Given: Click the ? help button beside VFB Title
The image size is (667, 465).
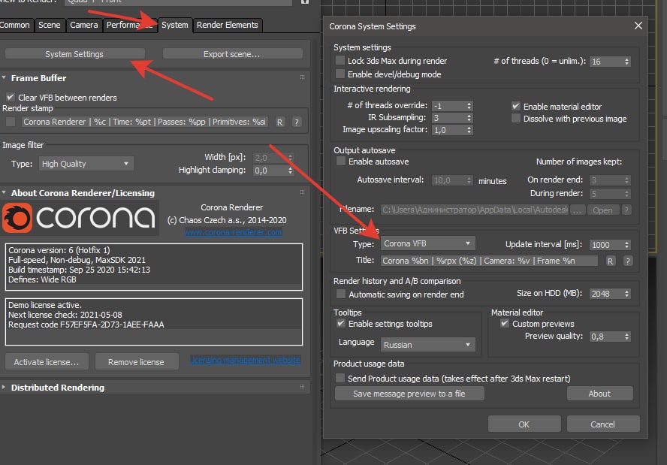Looking at the screenshot, I should click(628, 261).
